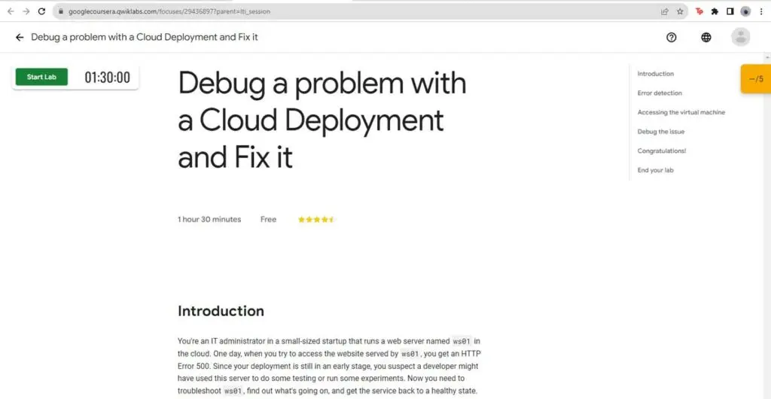Jump to Accessing the virtual machine section
Screen dimensions: 771x399
[x=681, y=112]
